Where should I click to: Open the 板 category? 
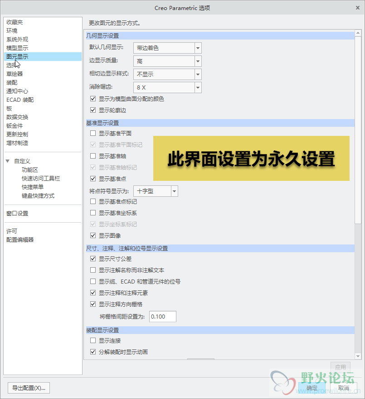pos(9,109)
